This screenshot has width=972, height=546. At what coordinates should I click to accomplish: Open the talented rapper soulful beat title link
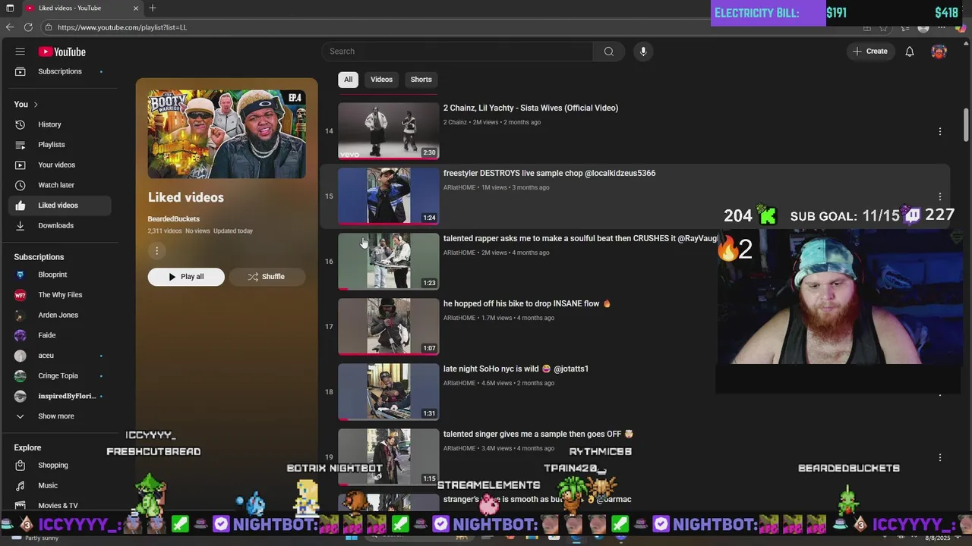pyautogui.click(x=580, y=238)
